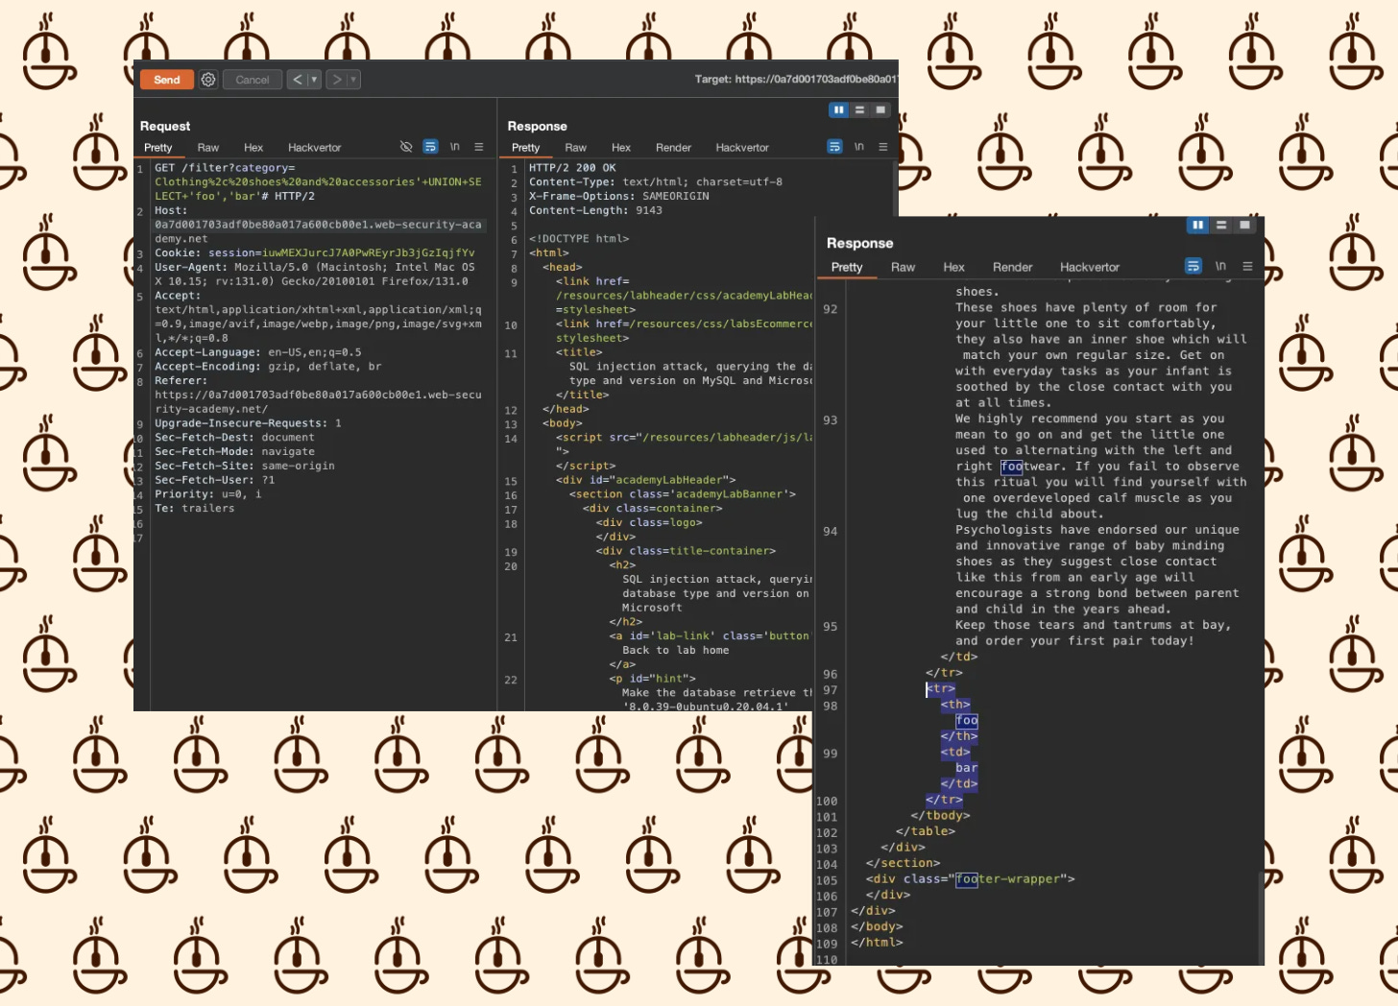Click the closing '</table>' tag
Image resolution: width=1398 pixels, height=1006 pixels.
(x=927, y=831)
